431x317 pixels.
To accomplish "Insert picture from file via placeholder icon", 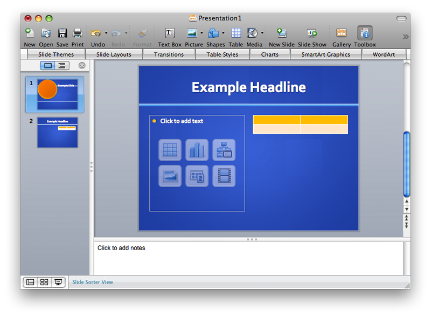I will 170,176.
